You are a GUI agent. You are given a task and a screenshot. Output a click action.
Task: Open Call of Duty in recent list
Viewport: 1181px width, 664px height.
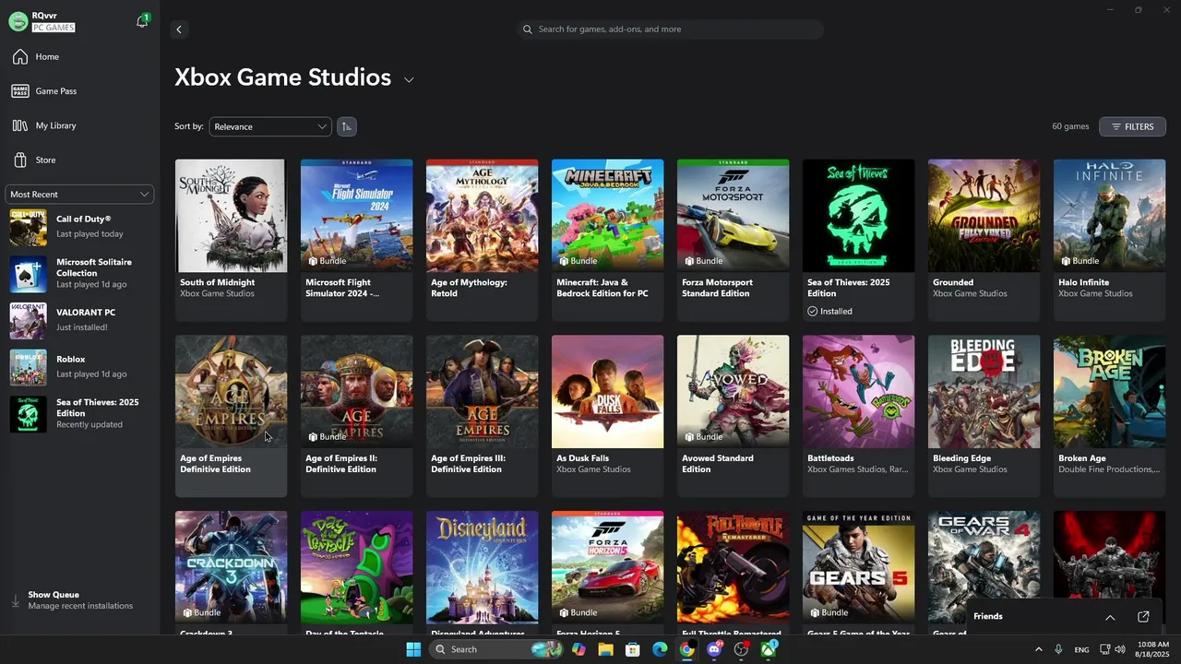pos(79,227)
